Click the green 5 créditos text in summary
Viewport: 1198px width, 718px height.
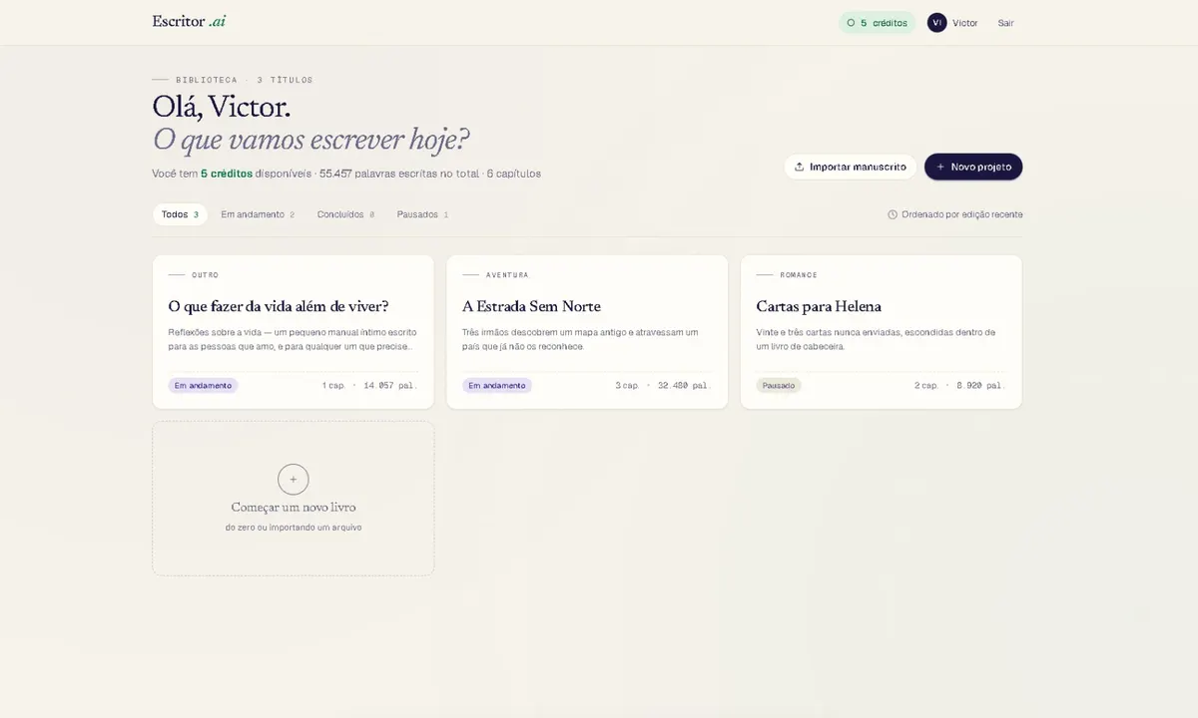tap(227, 174)
